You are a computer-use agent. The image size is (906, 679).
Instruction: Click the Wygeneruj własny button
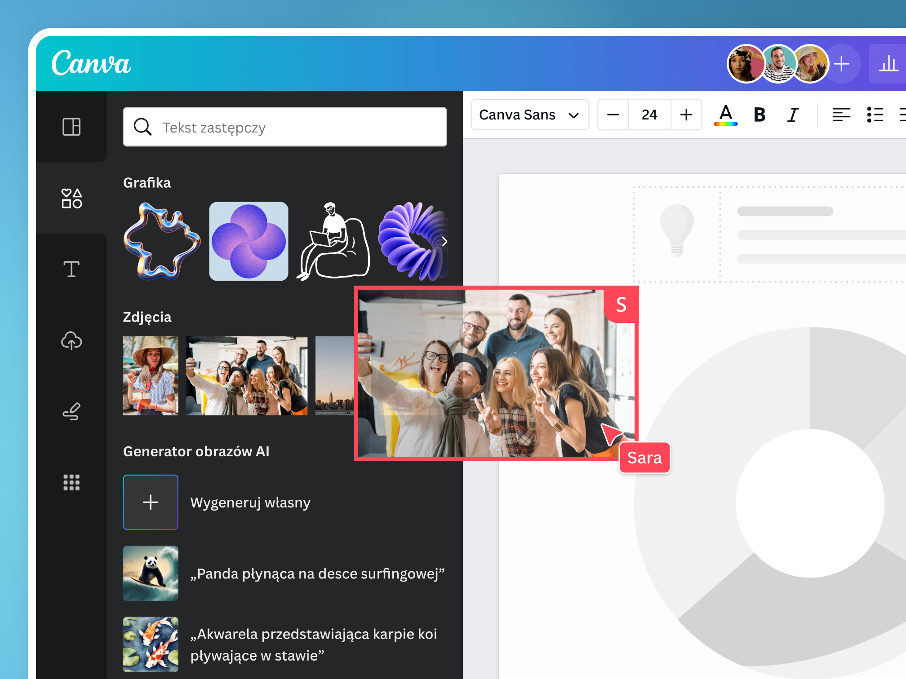[x=151, y=502]
